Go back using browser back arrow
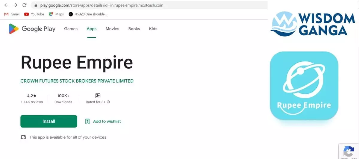Viewport: 359px width, 159px height. click(x=6, y=5)
